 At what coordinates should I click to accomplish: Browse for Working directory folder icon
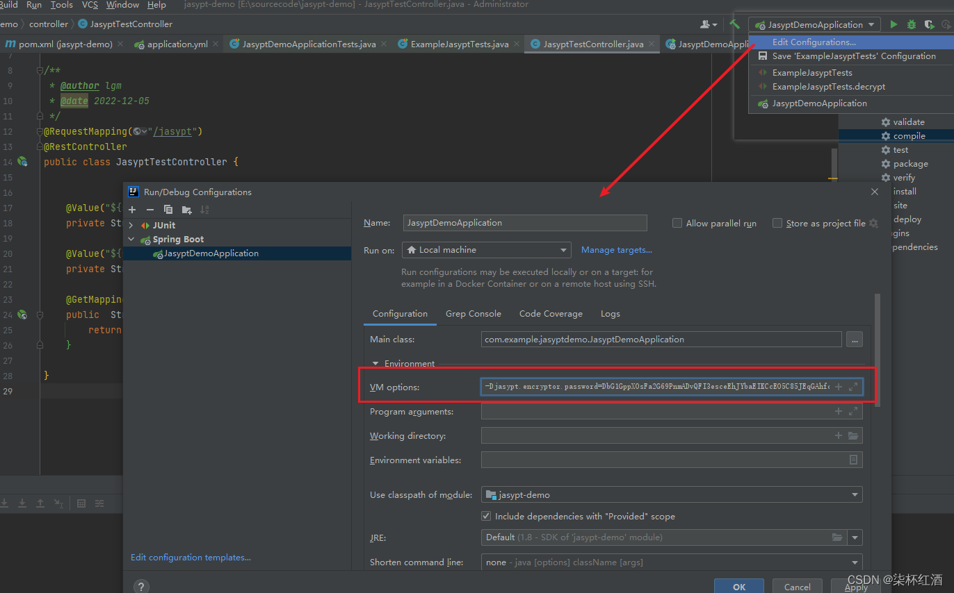coord(853,436)
